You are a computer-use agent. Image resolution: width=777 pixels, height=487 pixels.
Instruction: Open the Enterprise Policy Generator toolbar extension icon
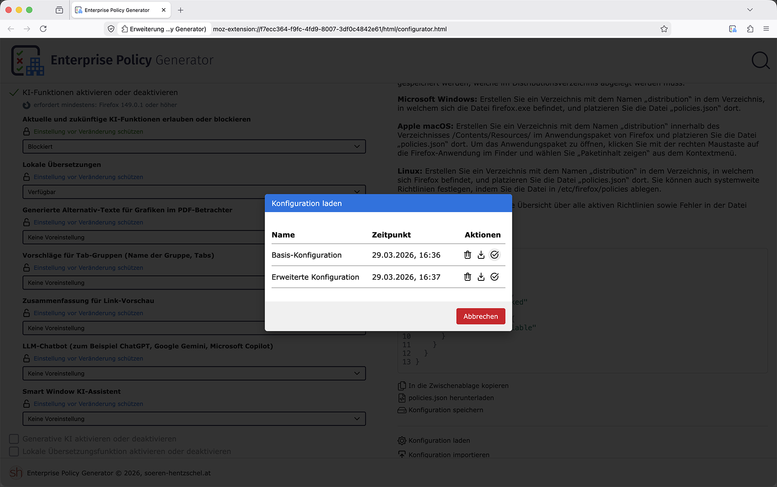point(733,29)
